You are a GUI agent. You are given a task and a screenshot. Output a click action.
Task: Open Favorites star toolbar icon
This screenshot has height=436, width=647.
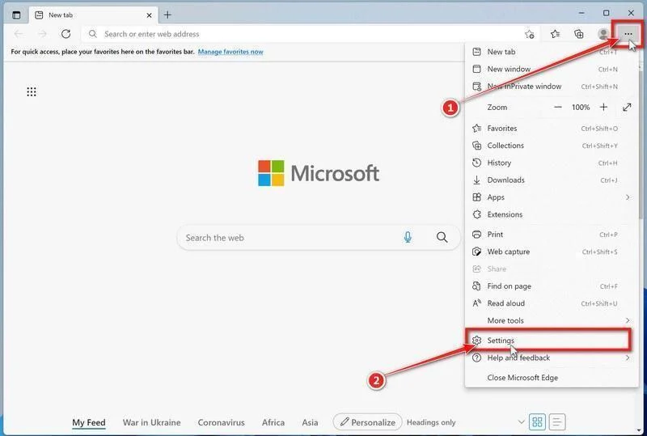tap(555, 34)
